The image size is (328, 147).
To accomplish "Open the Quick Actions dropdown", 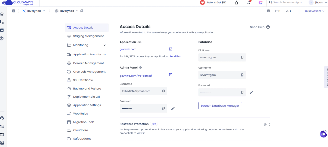I will point(314,11).
